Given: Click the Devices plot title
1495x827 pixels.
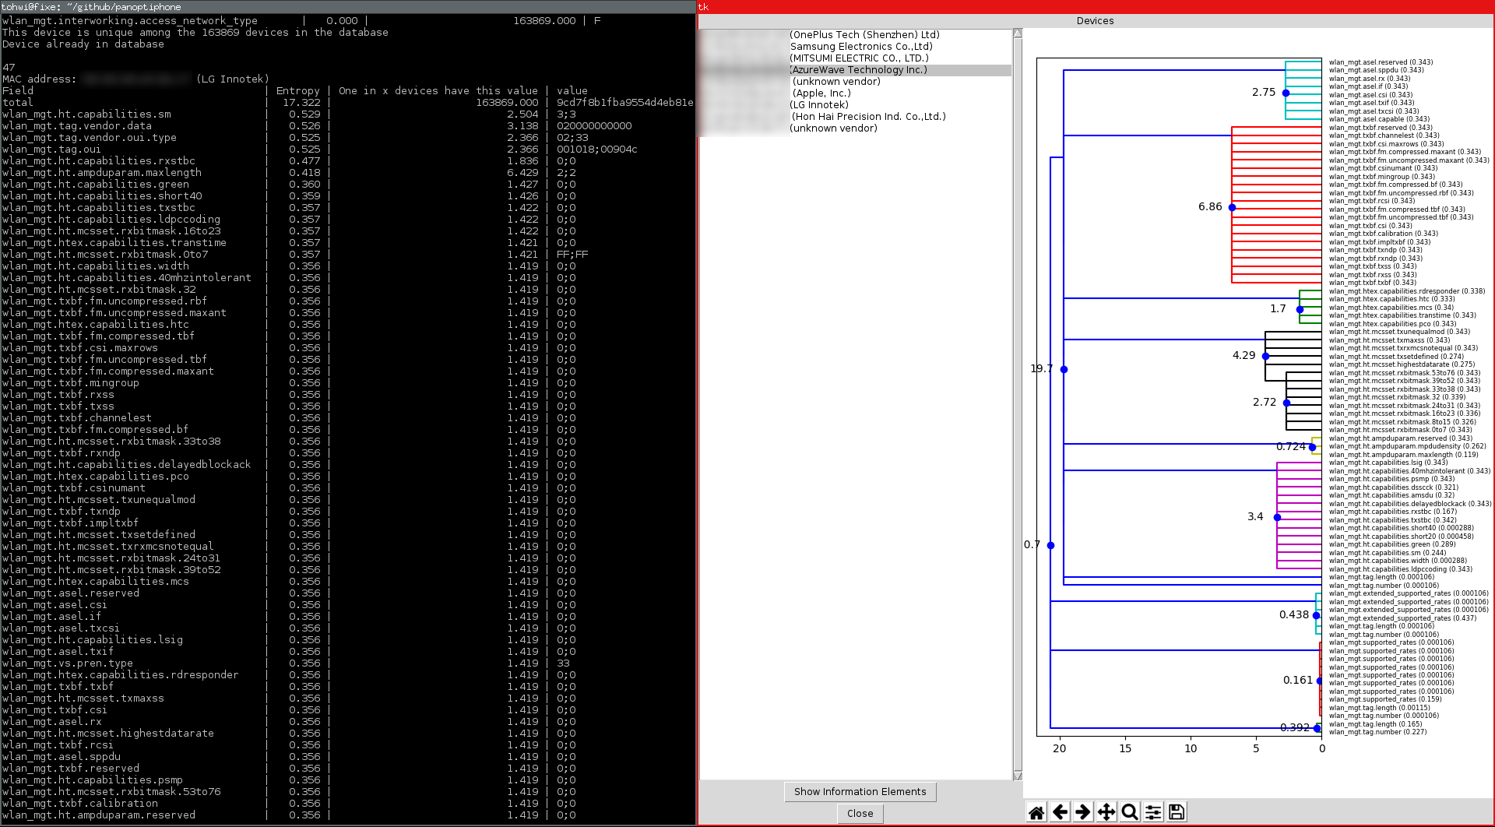Looking at the screenshot, I should pos(1095,21).
